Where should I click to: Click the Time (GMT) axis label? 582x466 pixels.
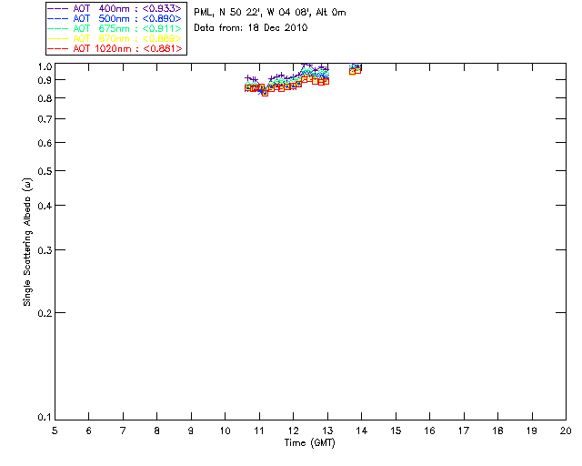pyautogui.click(x=310, y=443)
